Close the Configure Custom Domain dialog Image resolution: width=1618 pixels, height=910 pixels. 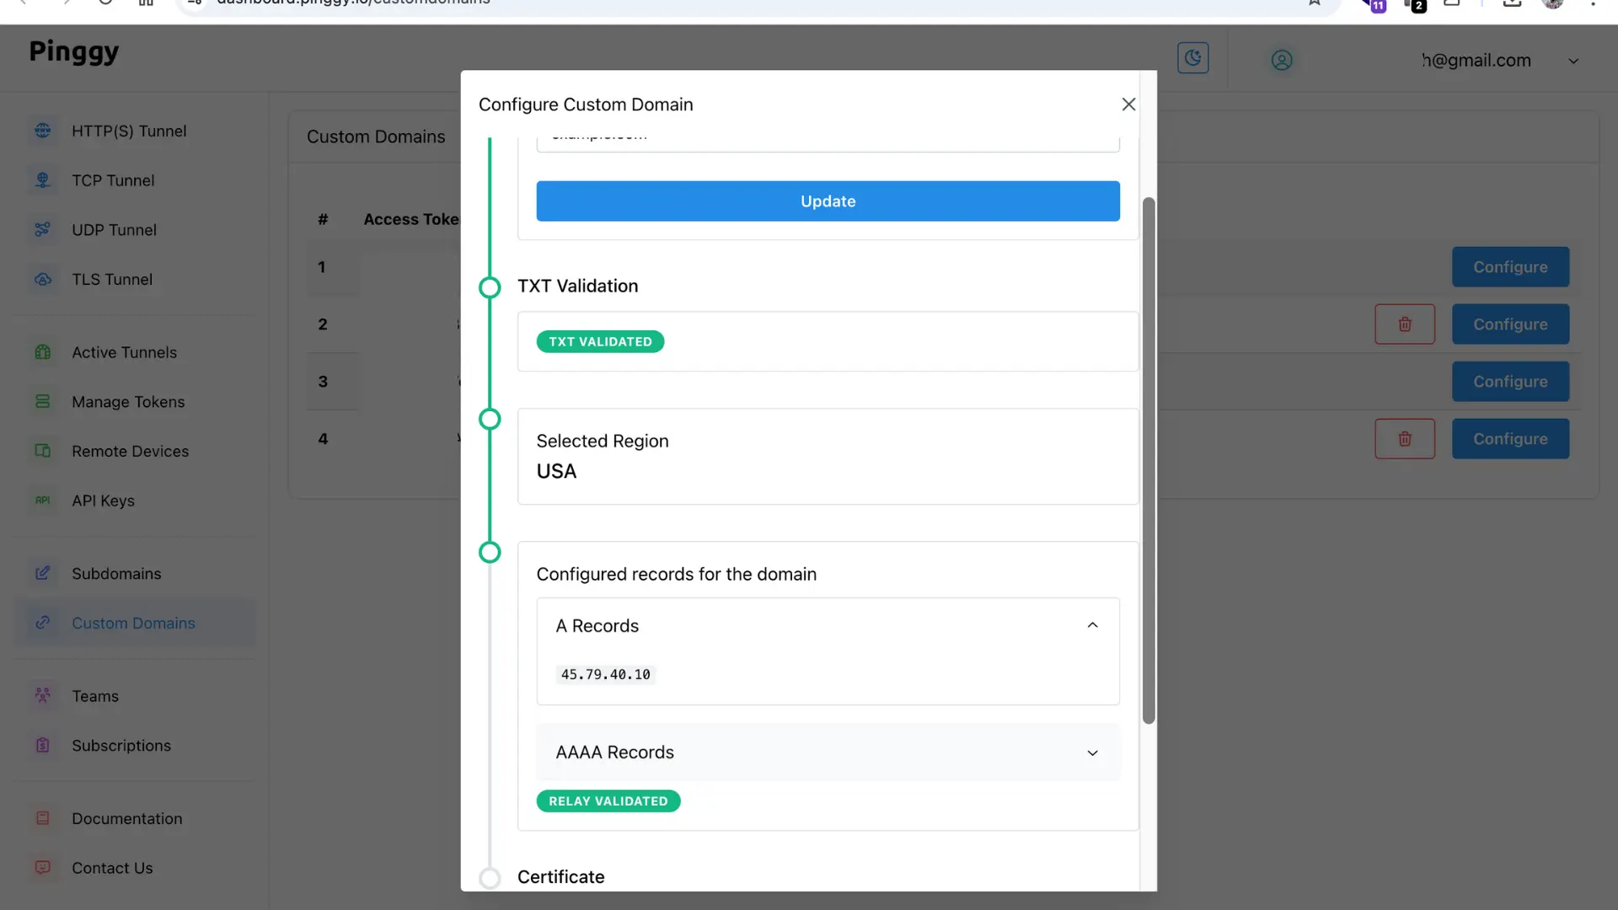pos(1128,104)
